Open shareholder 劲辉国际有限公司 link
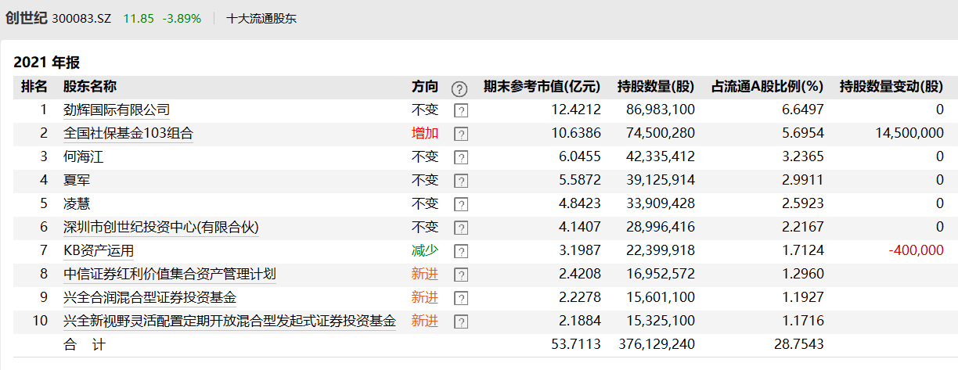The height and width of the screenshot is (370, 958). pyautogui.click(x=117, y=110)
